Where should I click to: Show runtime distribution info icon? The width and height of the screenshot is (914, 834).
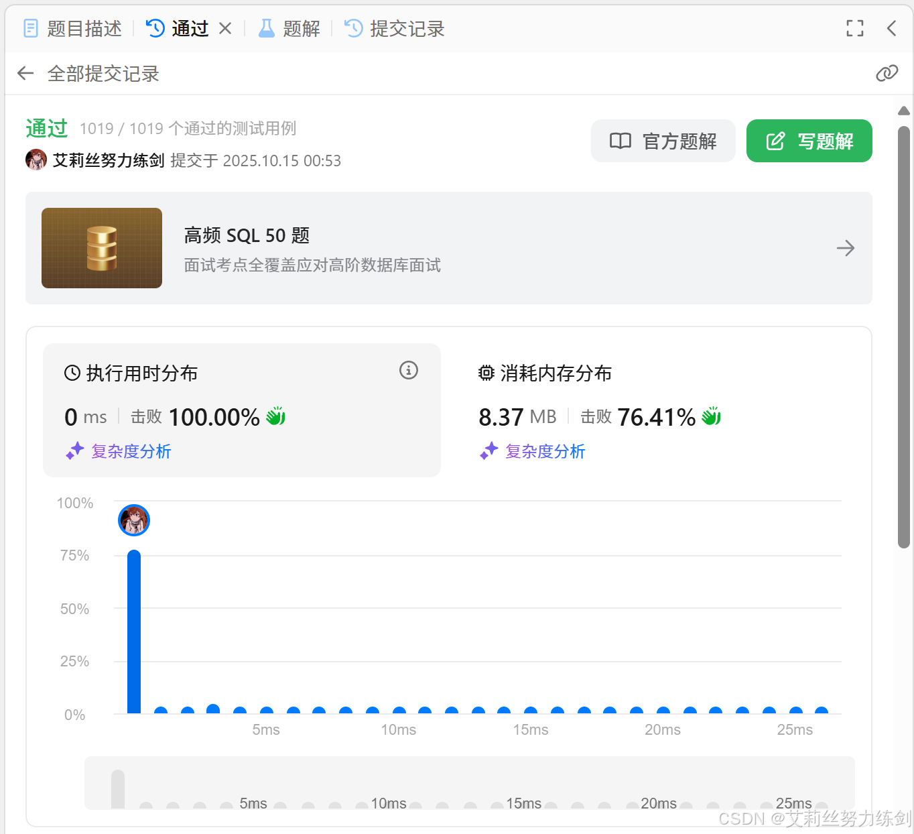click(x=409, y=370)
